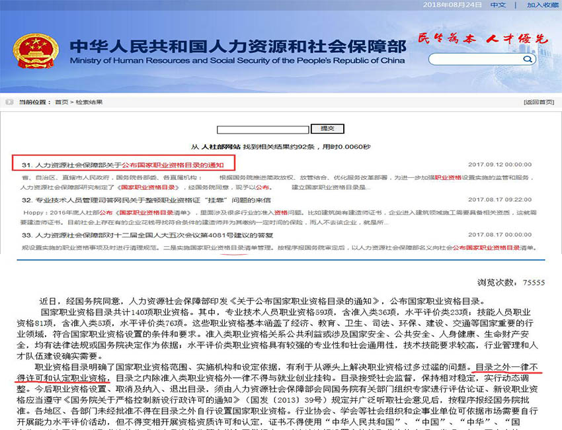Click the small icon before 当前位置
The image size is (562, 430).
(9, 103)
